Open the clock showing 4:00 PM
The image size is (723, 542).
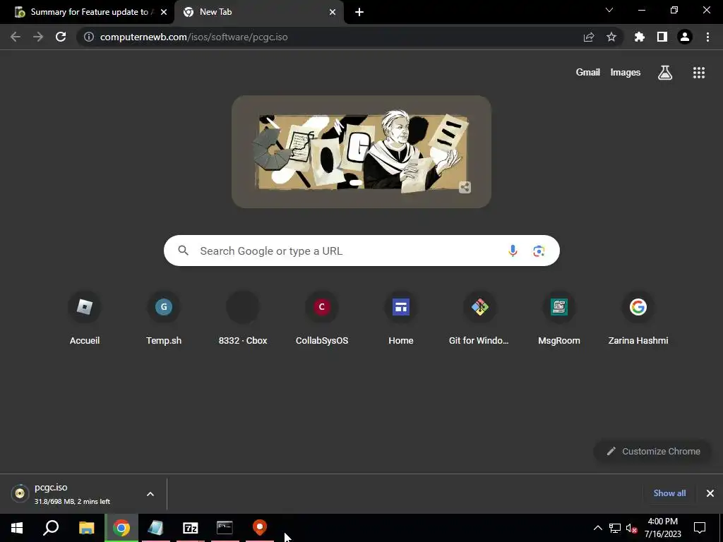(662, 528)
